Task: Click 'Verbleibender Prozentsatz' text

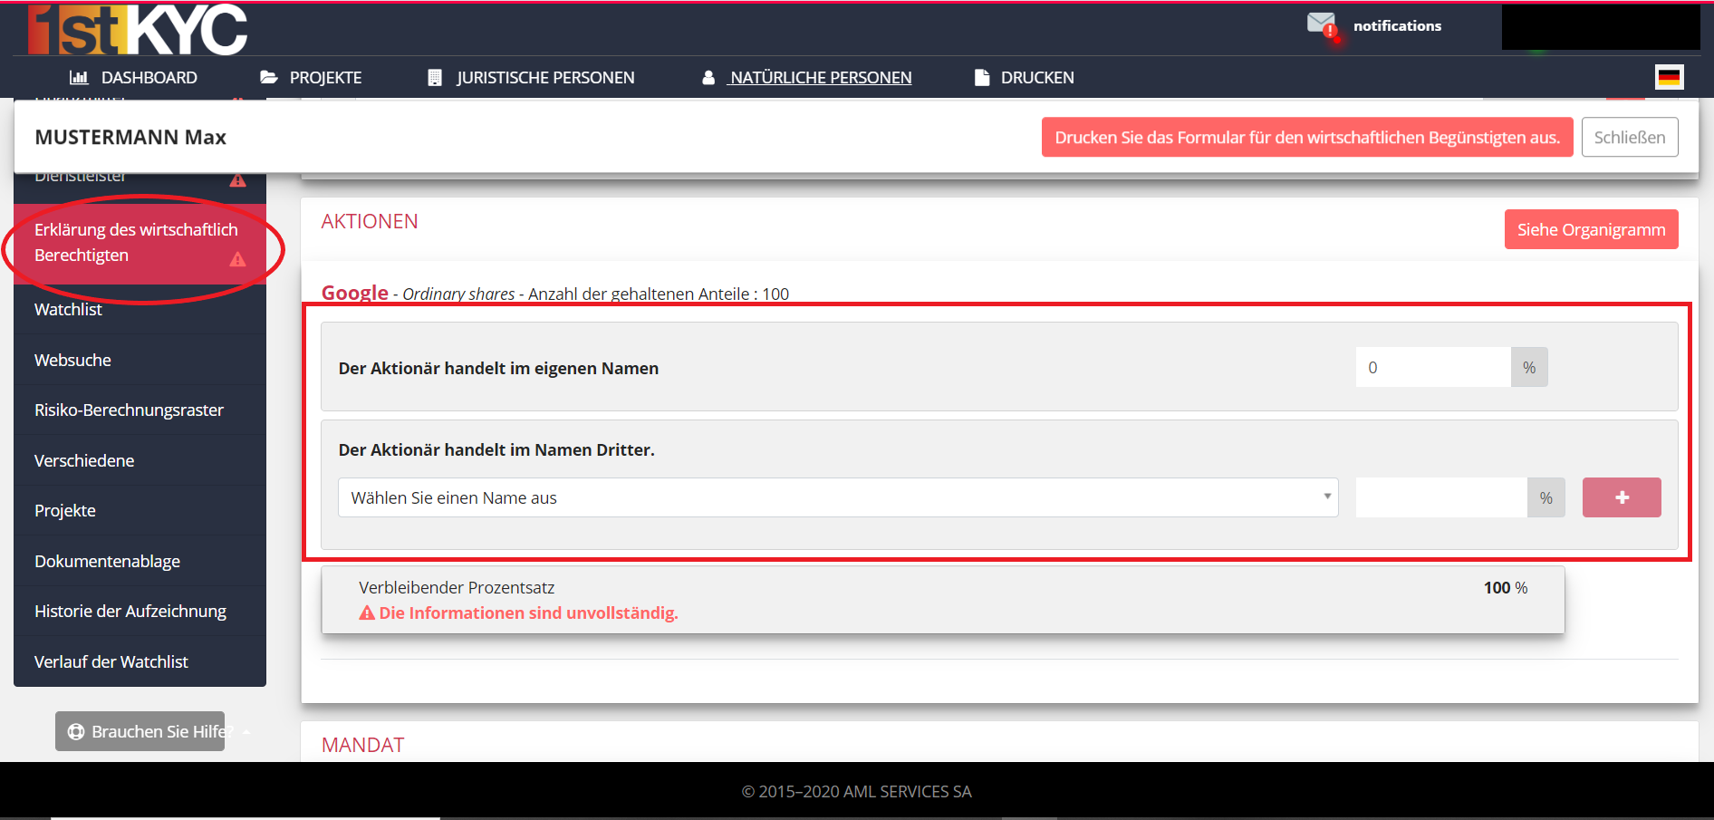Action: coord(457,587)
